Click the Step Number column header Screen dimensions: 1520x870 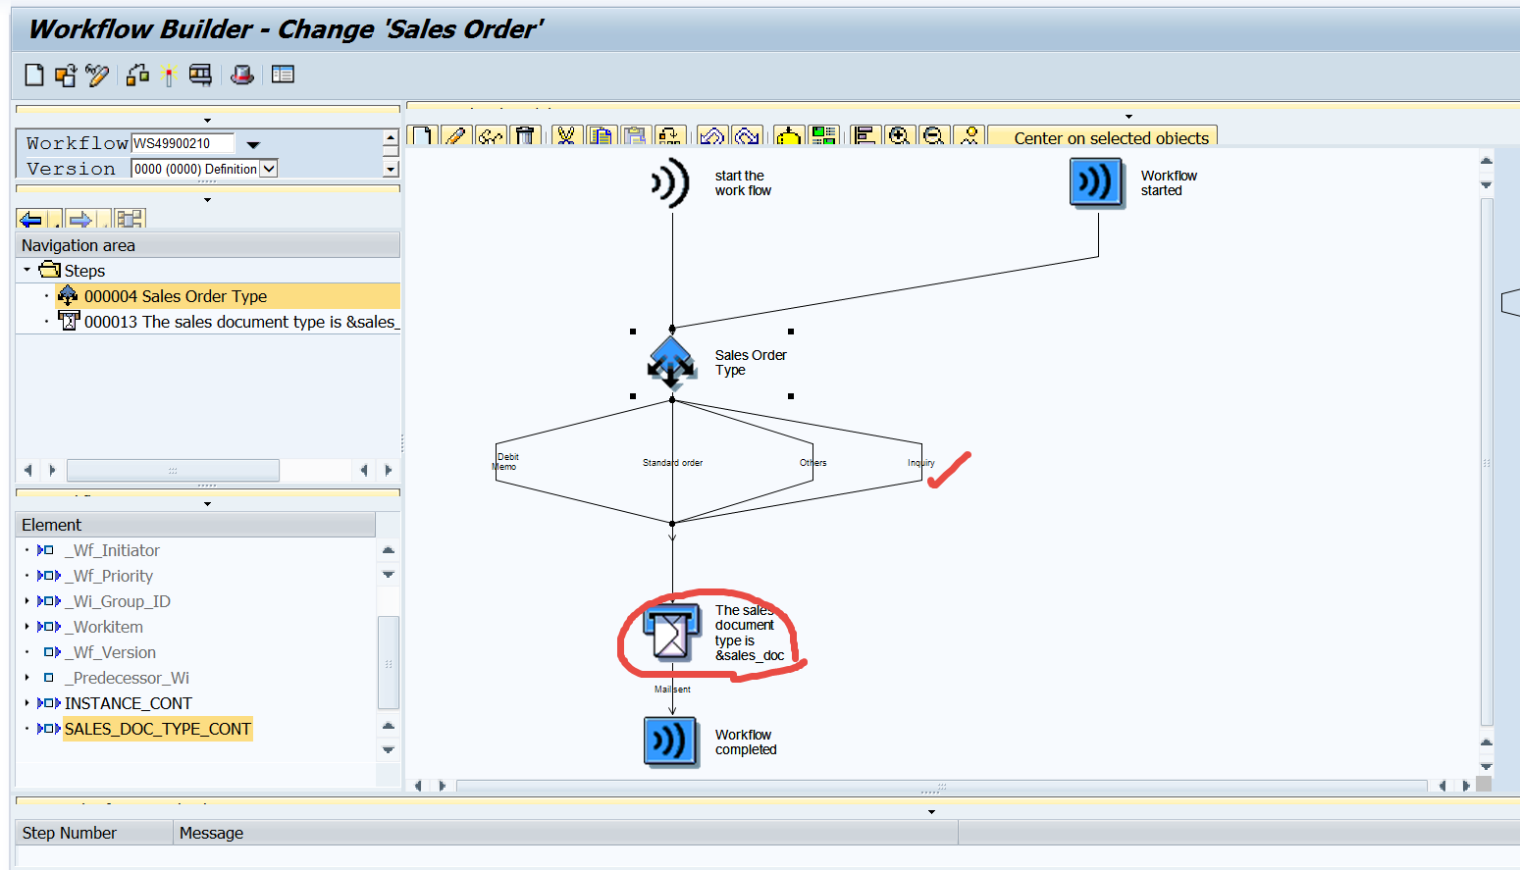pos(95,833)
